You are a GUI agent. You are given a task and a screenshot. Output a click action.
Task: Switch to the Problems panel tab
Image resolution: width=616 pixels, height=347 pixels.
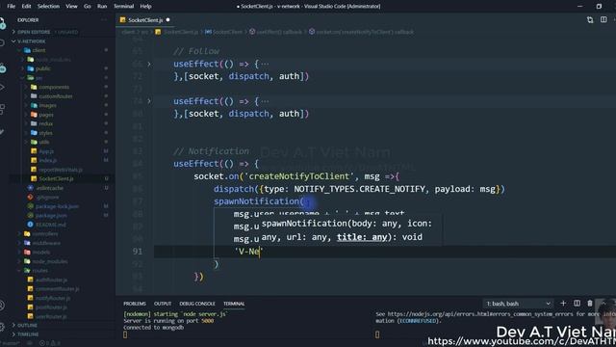[x=135, y=304]
